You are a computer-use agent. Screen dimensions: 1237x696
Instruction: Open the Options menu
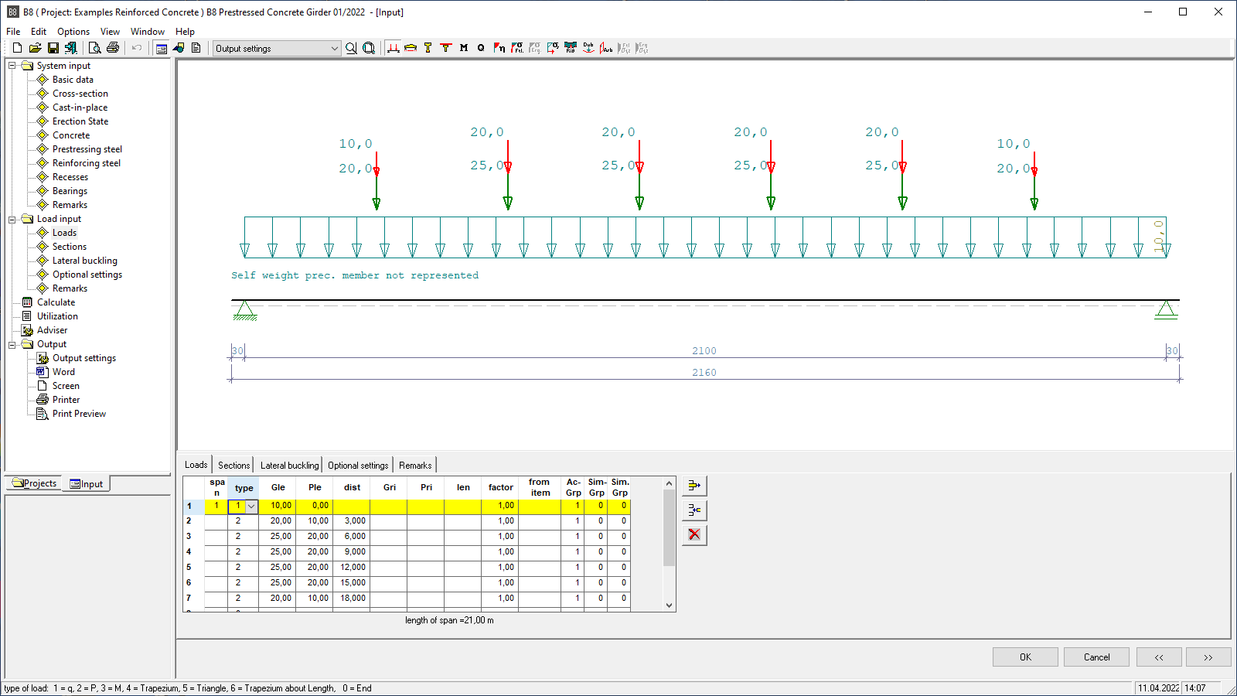pos(73,32)
